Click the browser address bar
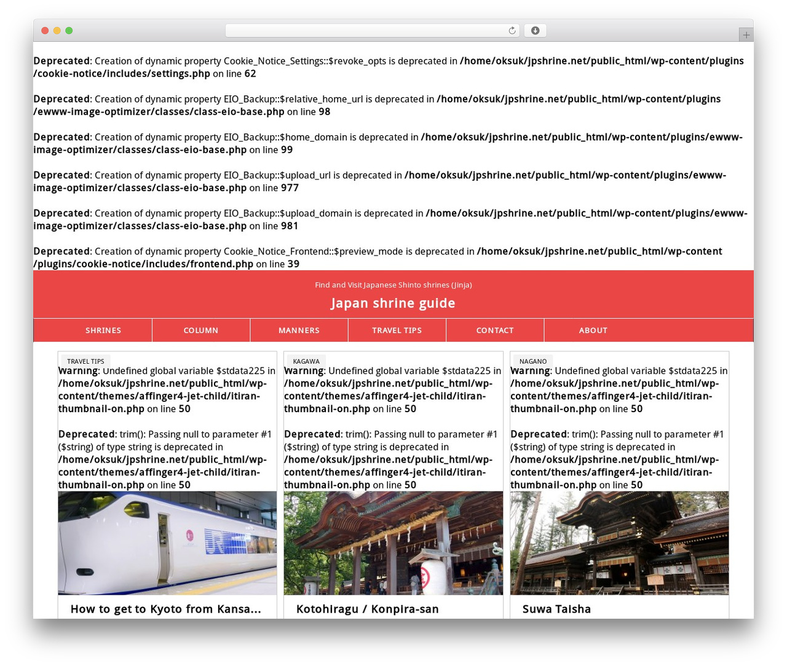The image size is (787, 666). tap(372, 31)
